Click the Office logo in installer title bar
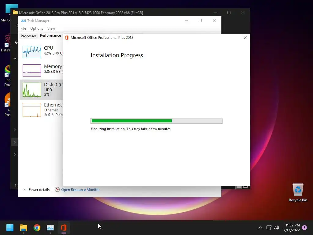313x235 pixels. point(67,38)
